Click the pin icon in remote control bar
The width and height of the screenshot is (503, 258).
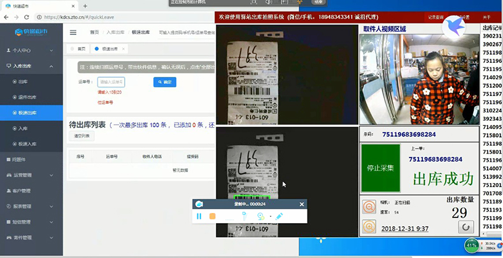point(300,2)
